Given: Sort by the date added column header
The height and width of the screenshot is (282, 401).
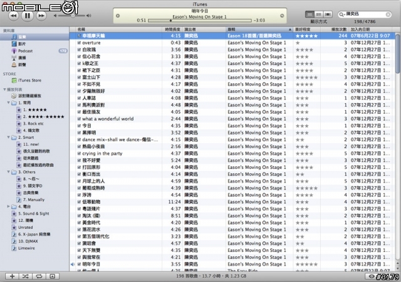Looking at the screenshot, I should [372, 29].
